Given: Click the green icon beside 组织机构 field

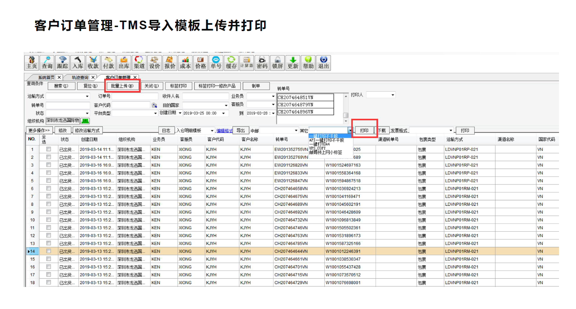Looking at the screenshot, I should (85, 121).
